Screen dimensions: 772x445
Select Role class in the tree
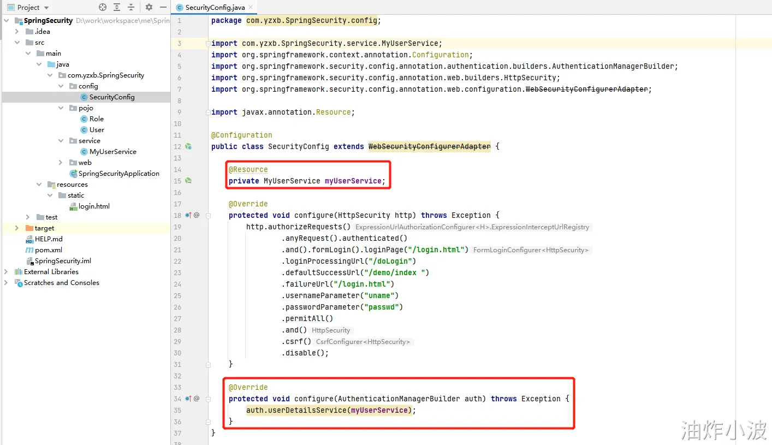pos(97,119)
